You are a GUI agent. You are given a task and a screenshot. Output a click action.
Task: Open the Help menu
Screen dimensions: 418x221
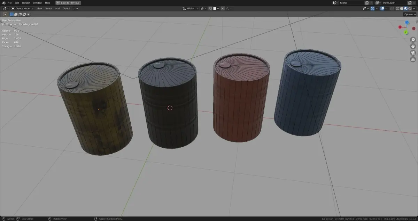pyautogui.click(x=48, y=3)
